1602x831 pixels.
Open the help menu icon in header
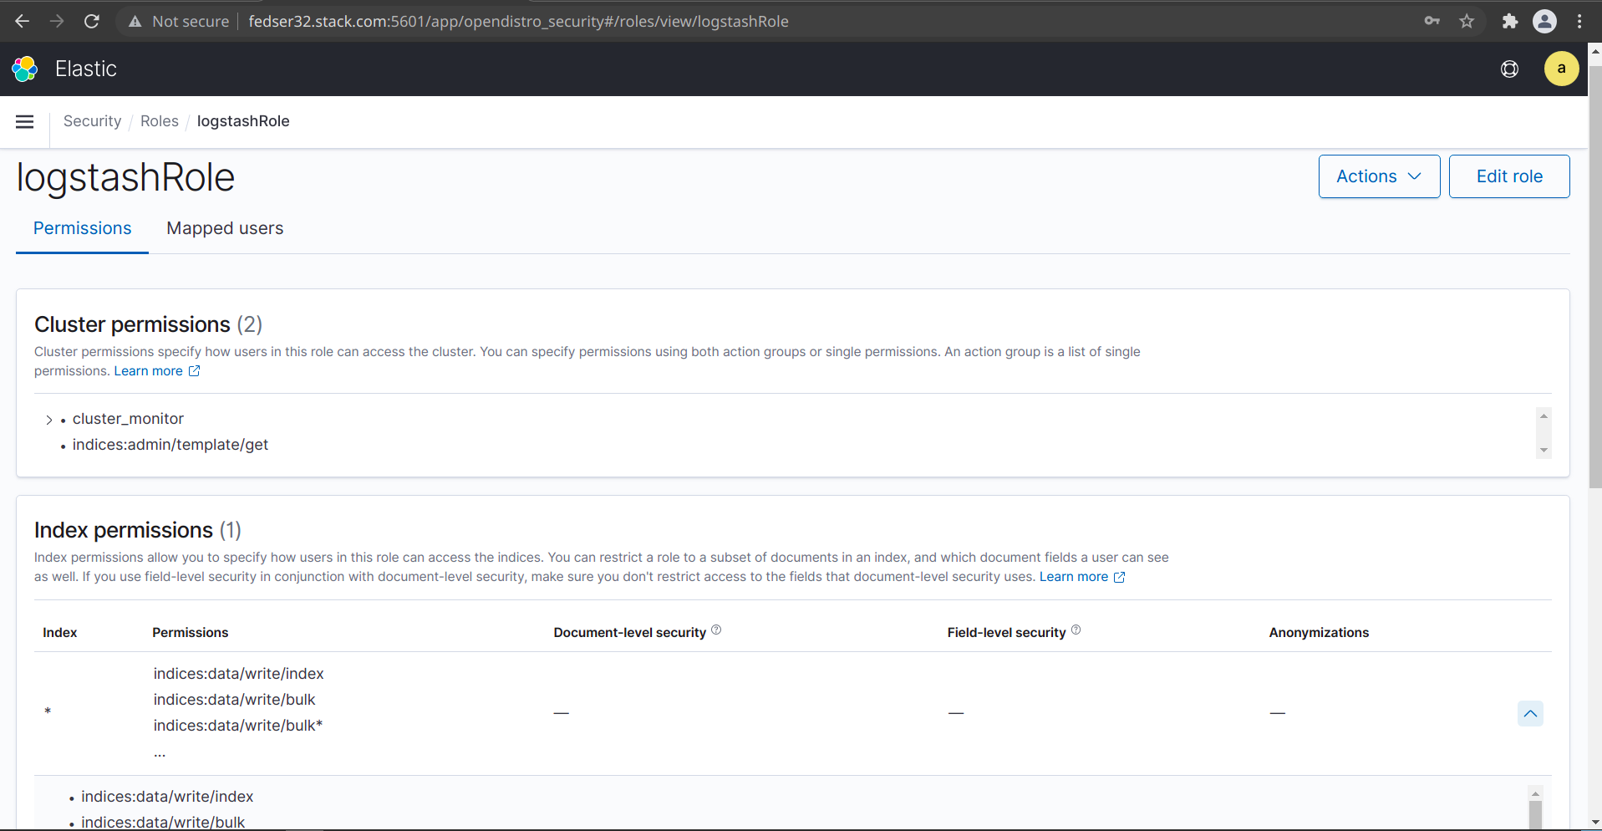tap(1509, 69)
